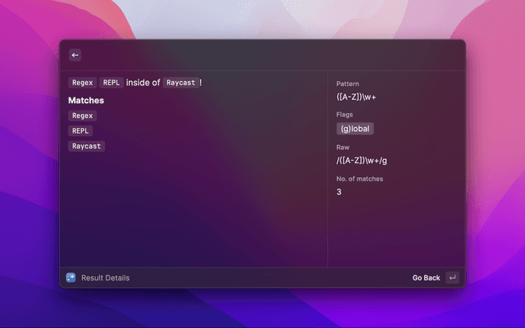Click the Result Details label

[x=105, y=278]
